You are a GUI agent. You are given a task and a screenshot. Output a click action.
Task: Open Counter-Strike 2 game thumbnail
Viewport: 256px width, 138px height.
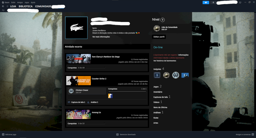coord(78,80)
